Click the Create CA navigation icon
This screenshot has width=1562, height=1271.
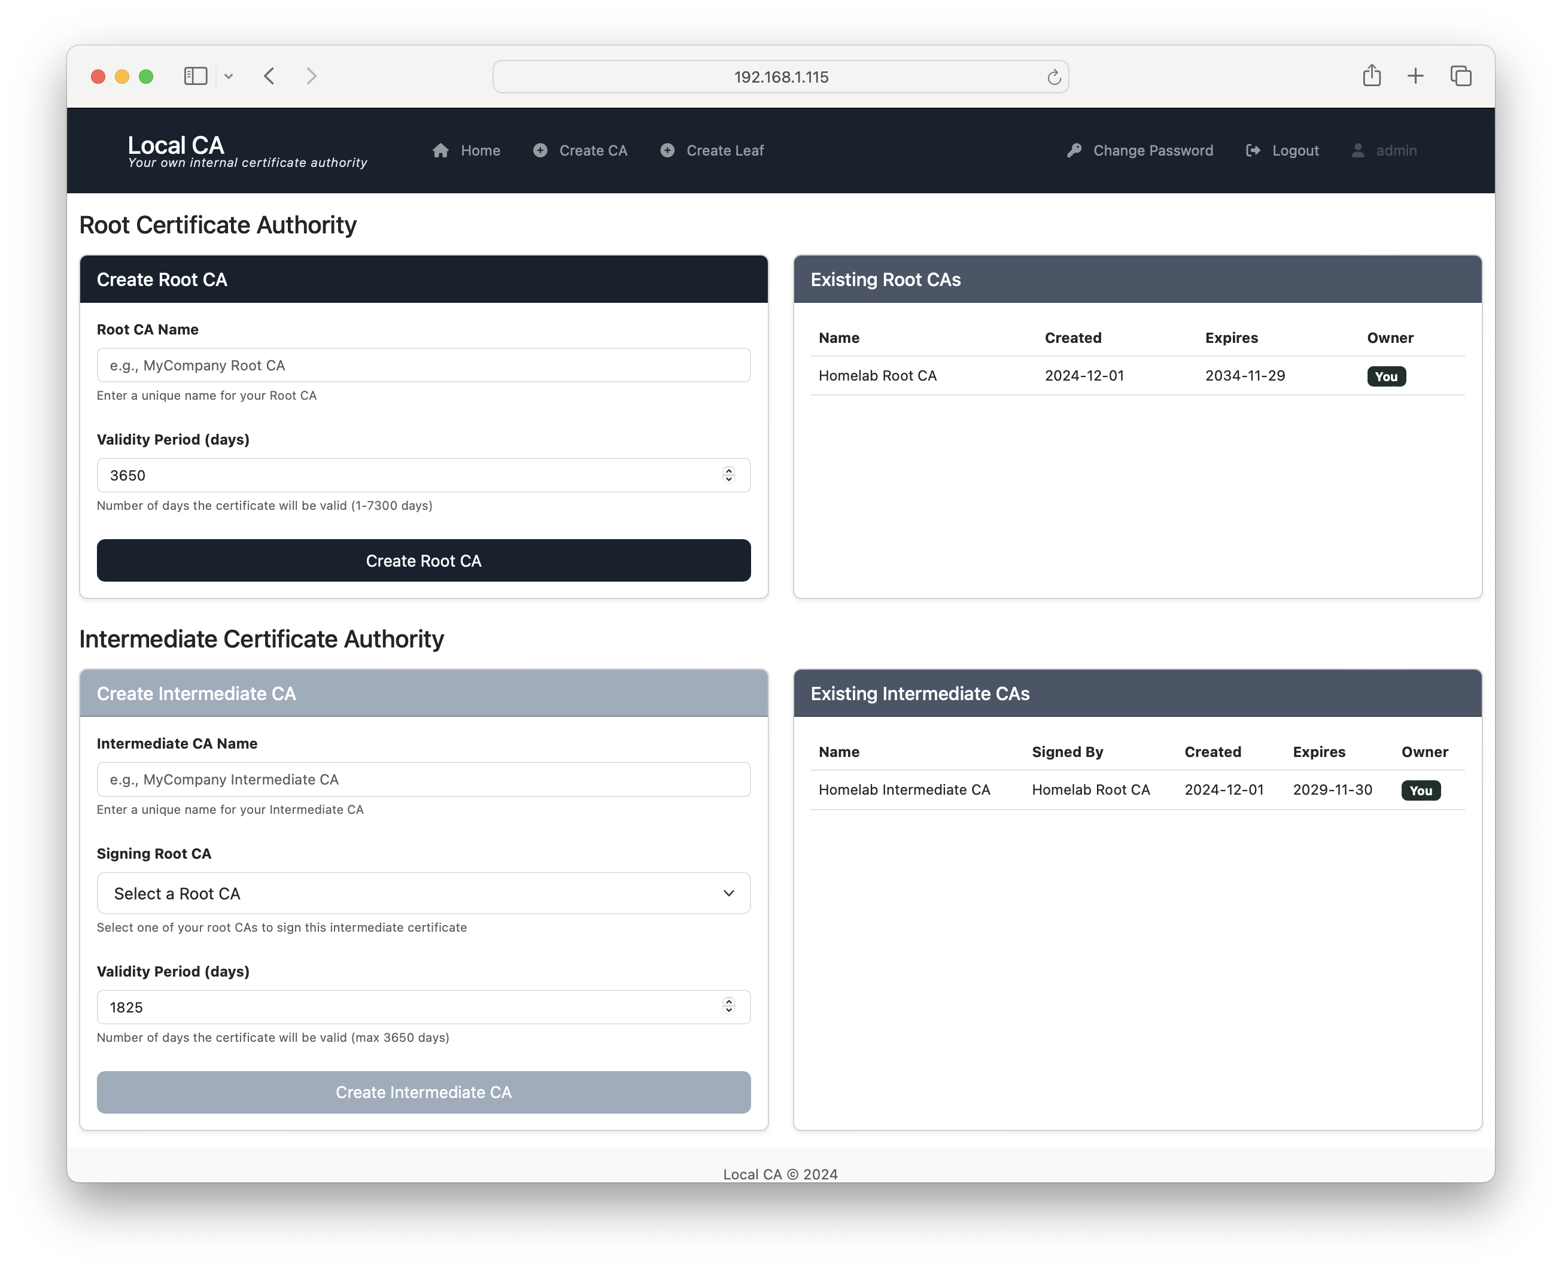pyautogui.click(x=540, y=150)
